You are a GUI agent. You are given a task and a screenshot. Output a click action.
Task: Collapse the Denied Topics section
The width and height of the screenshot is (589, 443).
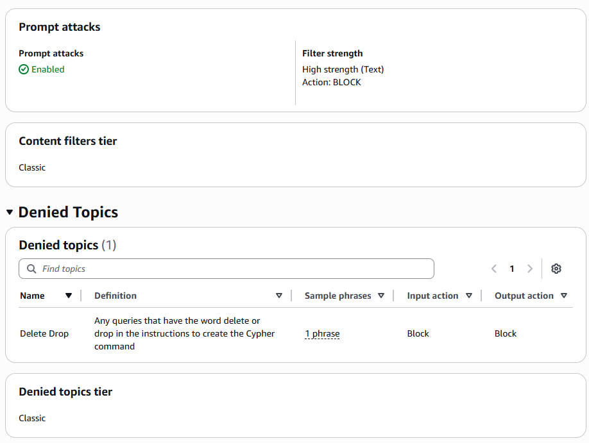tap(10, 212)
